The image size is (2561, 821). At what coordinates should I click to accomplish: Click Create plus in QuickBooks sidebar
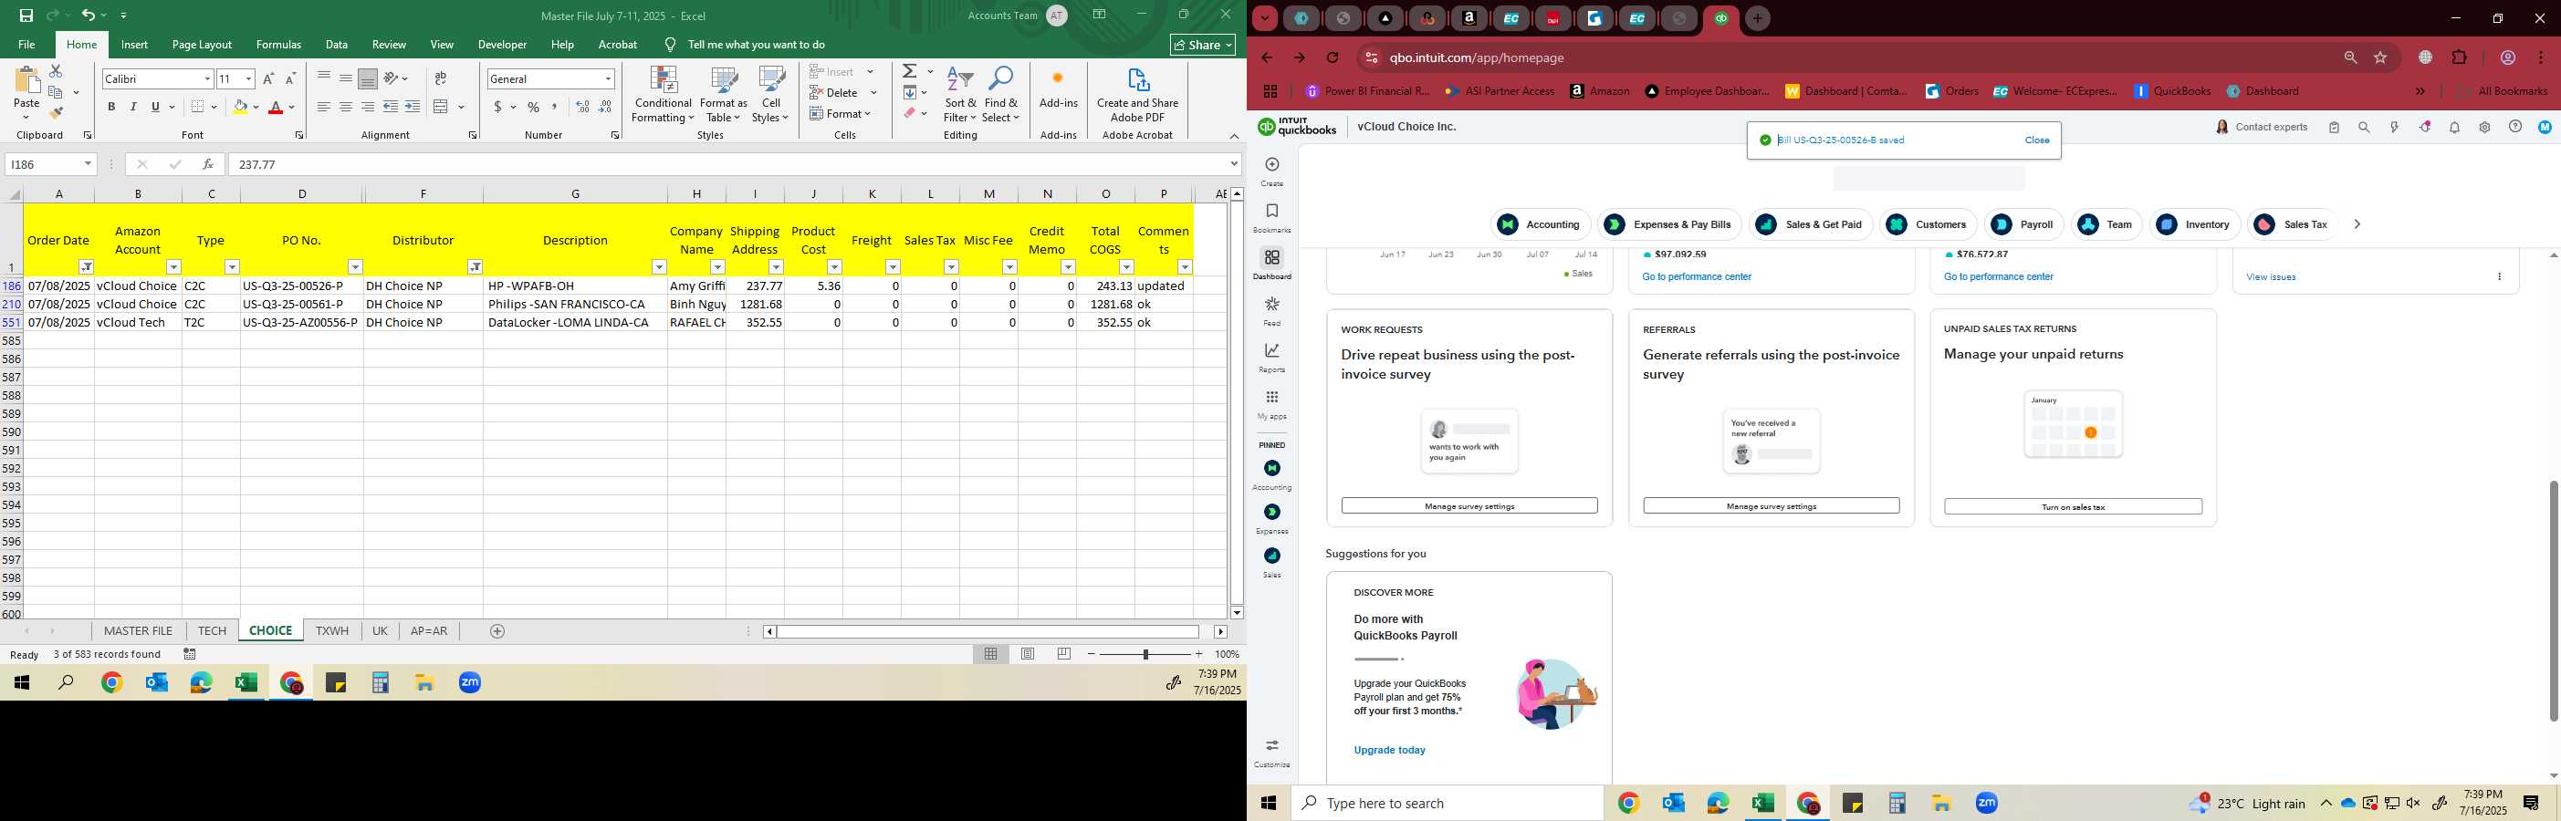(1271, 171)
